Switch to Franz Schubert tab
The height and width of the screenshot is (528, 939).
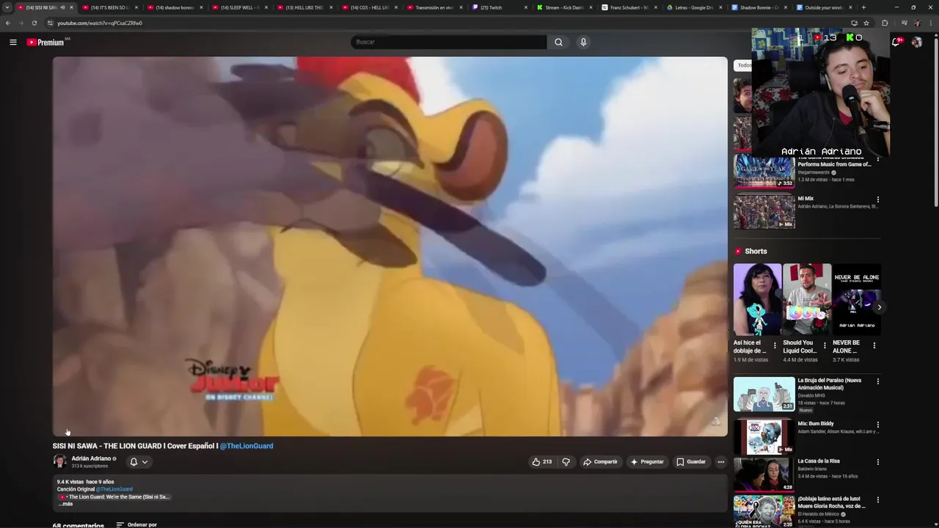click(629, 7)
